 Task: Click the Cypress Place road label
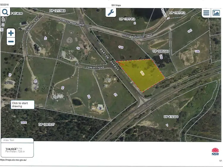(95, 67)
